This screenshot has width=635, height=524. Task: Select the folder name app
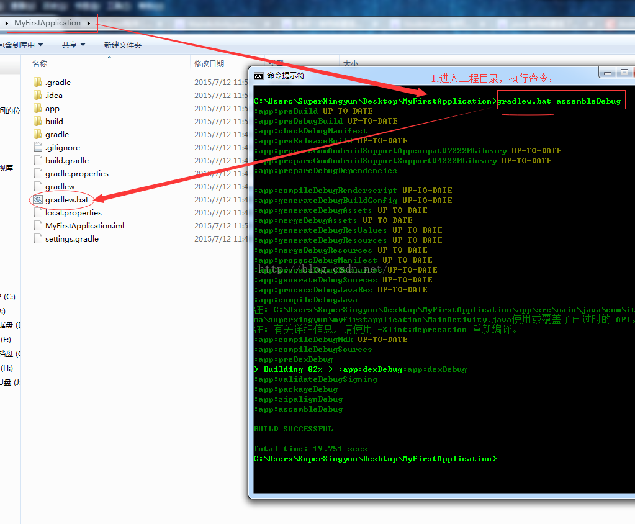click(x=52, y=109)
